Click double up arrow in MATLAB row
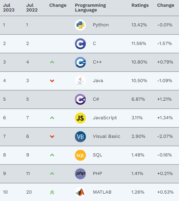The width and height of the screenshot is (179, 201). coord(52,192)
